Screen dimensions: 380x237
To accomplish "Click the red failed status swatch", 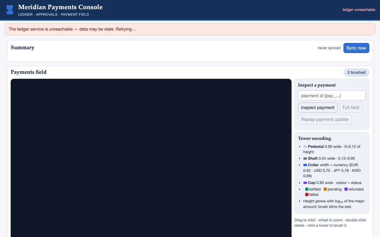I will (307, 195).
